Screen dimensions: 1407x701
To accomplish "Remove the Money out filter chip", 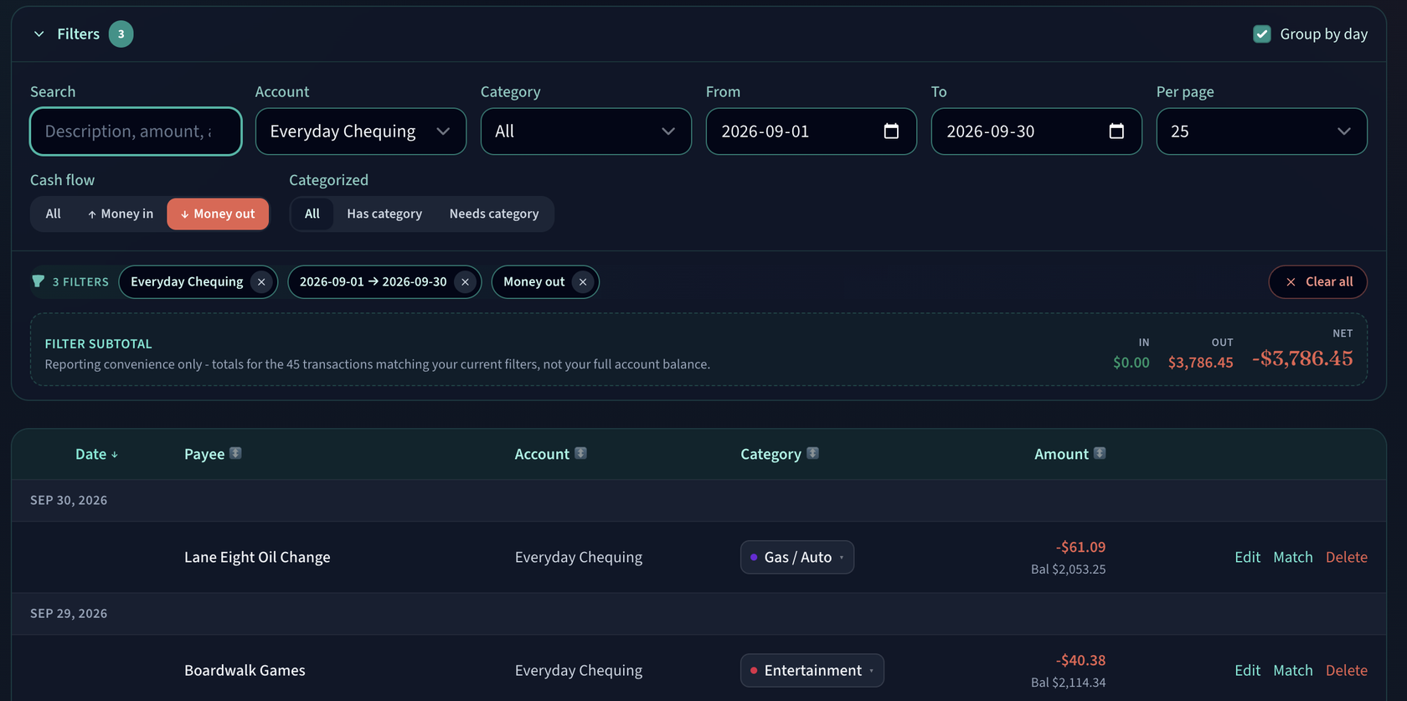I will pyautogui.click(x=583, y=282).
